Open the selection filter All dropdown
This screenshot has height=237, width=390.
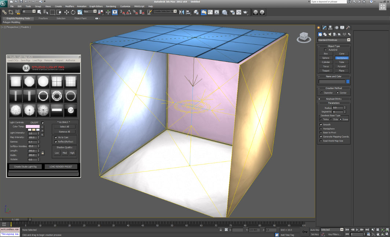point(29,12)
